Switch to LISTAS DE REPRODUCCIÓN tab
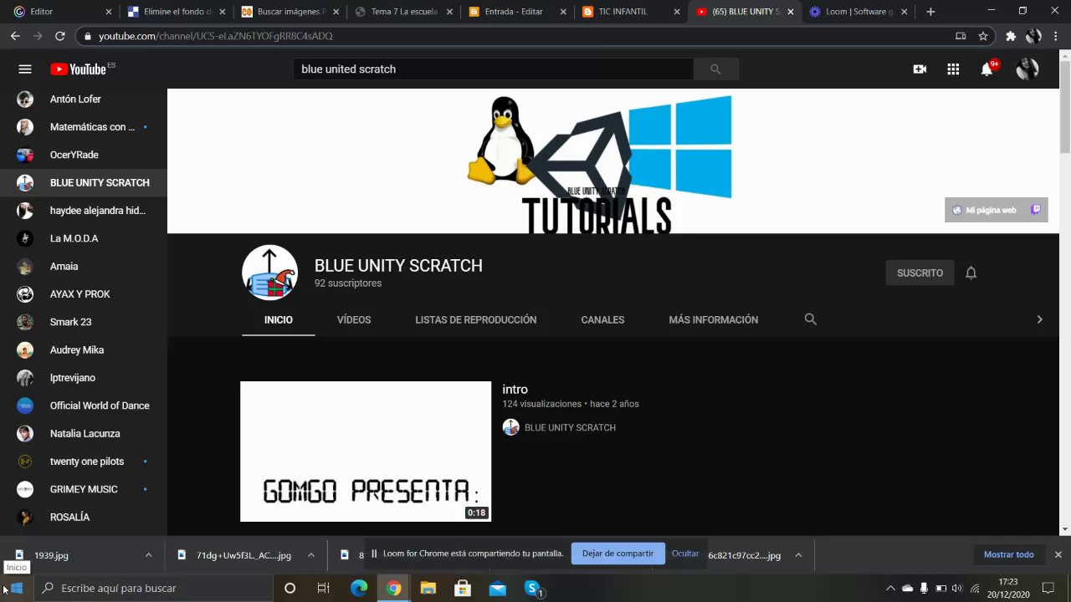The height and width of the screenshot is (602, 1071). (x=476, y=319)
